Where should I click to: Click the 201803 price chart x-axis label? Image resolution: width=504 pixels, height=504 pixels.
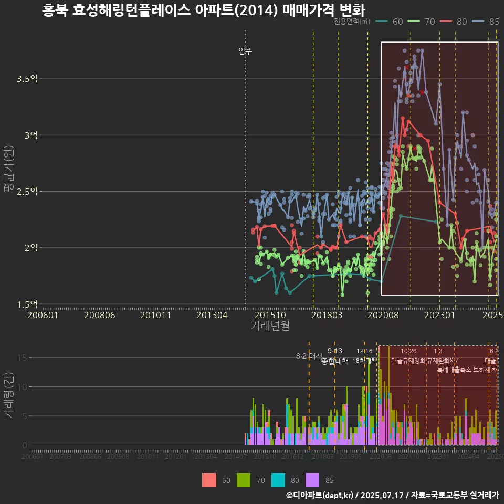pyautogui.click(x=327, y=315)
